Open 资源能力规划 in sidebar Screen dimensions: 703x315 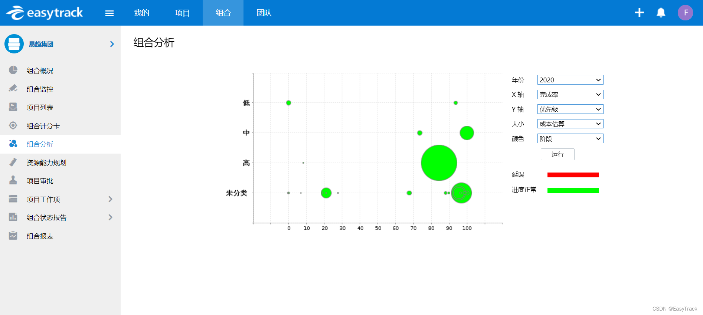46,163
